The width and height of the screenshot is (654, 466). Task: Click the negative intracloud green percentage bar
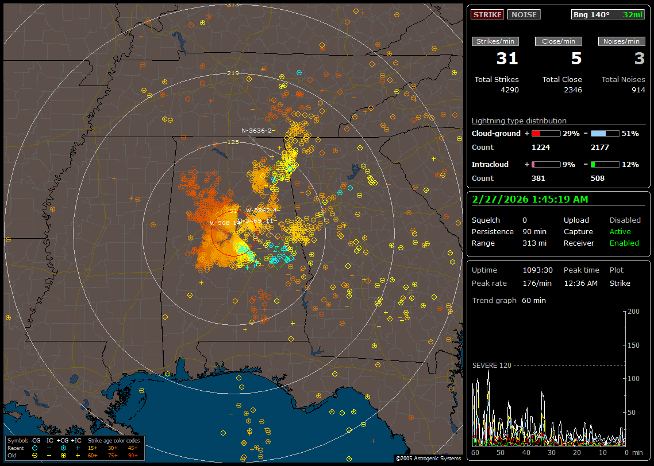pyautogui.click(x=605, y=165)
